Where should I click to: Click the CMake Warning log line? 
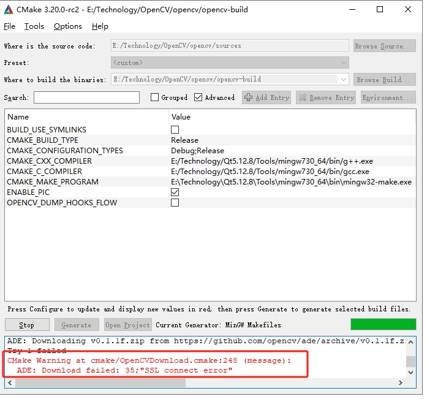(149, 360)
